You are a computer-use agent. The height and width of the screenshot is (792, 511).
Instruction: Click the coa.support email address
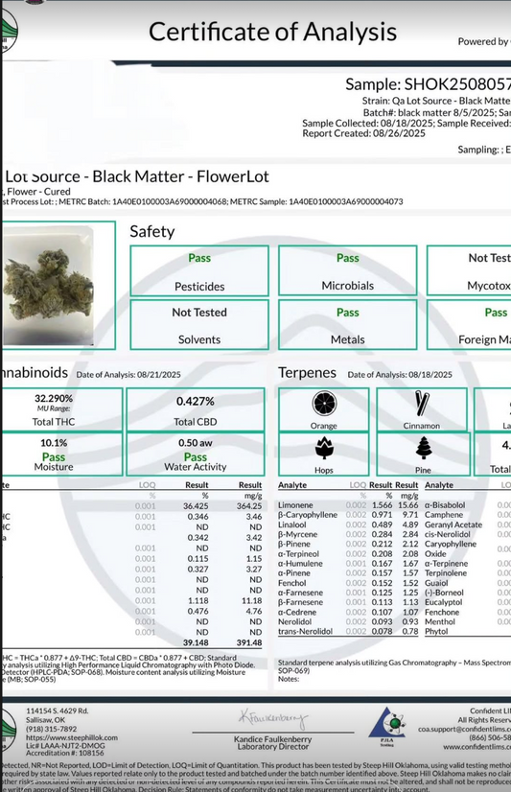[x=465, y=729]
